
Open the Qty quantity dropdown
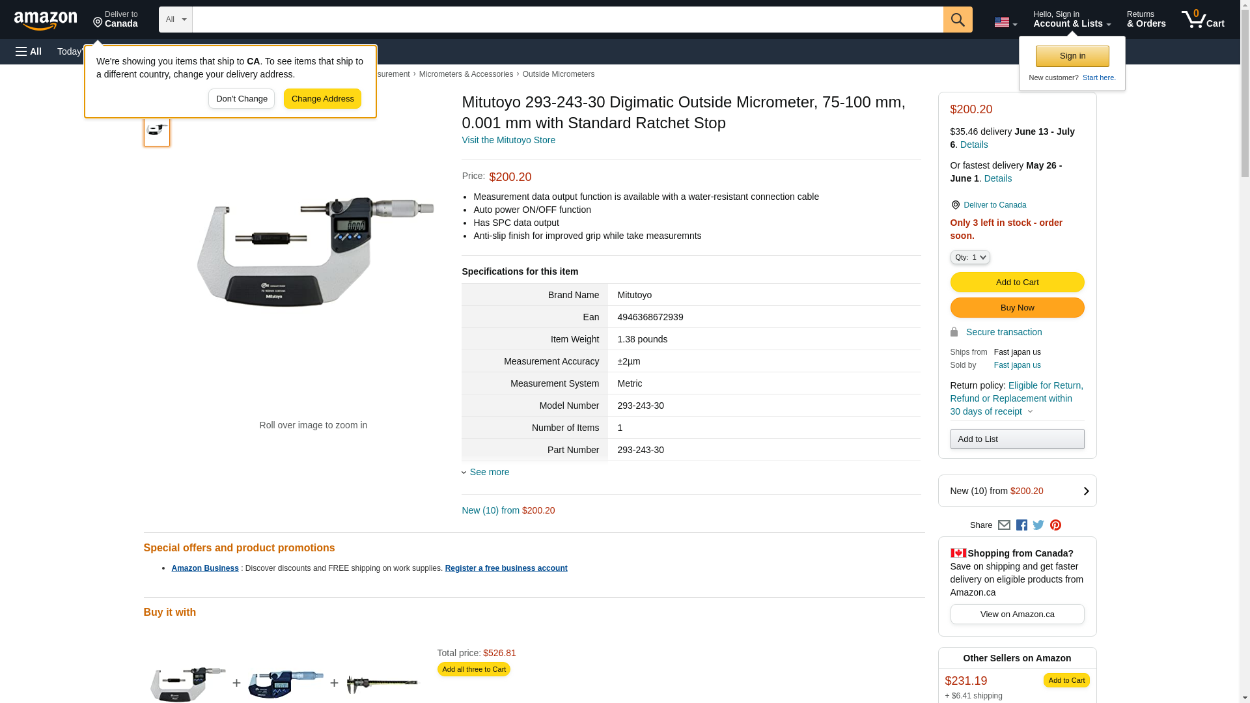(x=969, y=258)
